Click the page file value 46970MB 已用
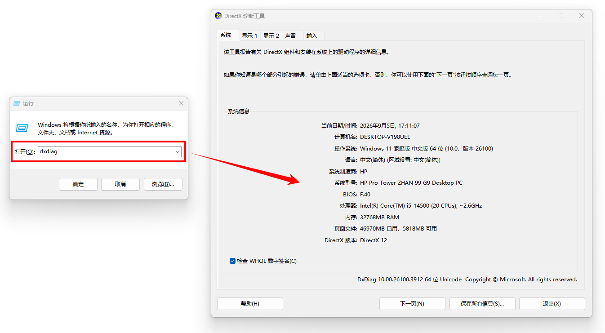This screenshot has width=605, height=333. click(398, 229)
